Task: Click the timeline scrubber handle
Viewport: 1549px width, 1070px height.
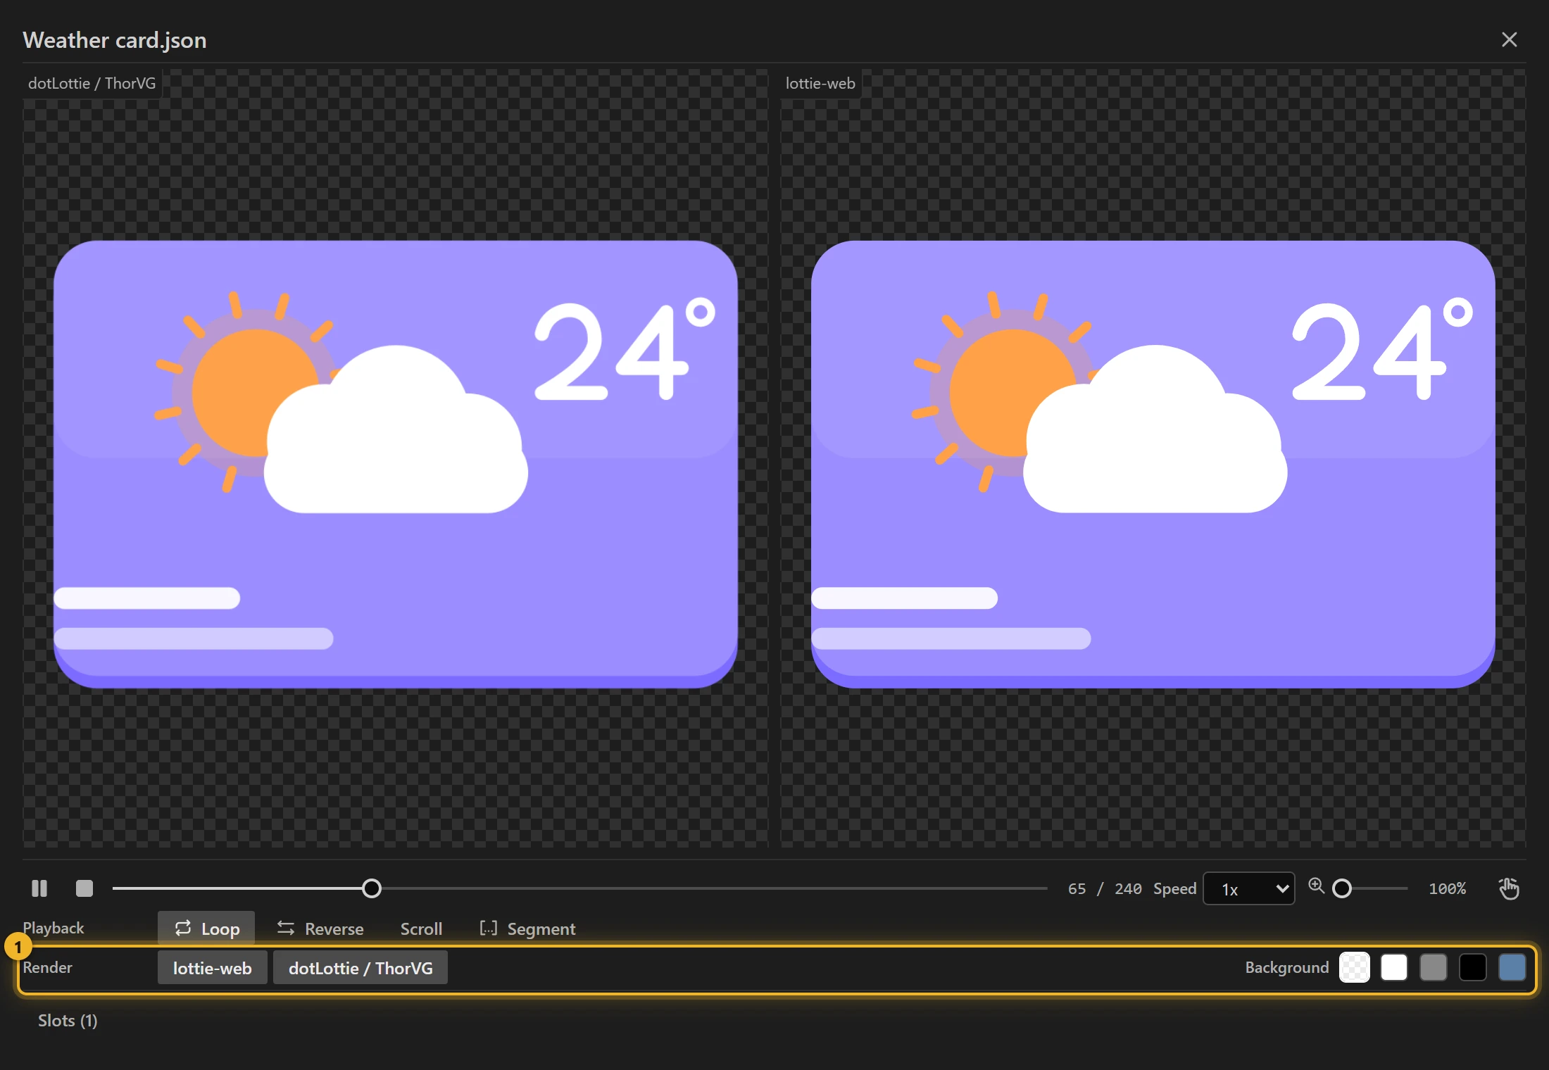Action: click(x=372, y=888)
